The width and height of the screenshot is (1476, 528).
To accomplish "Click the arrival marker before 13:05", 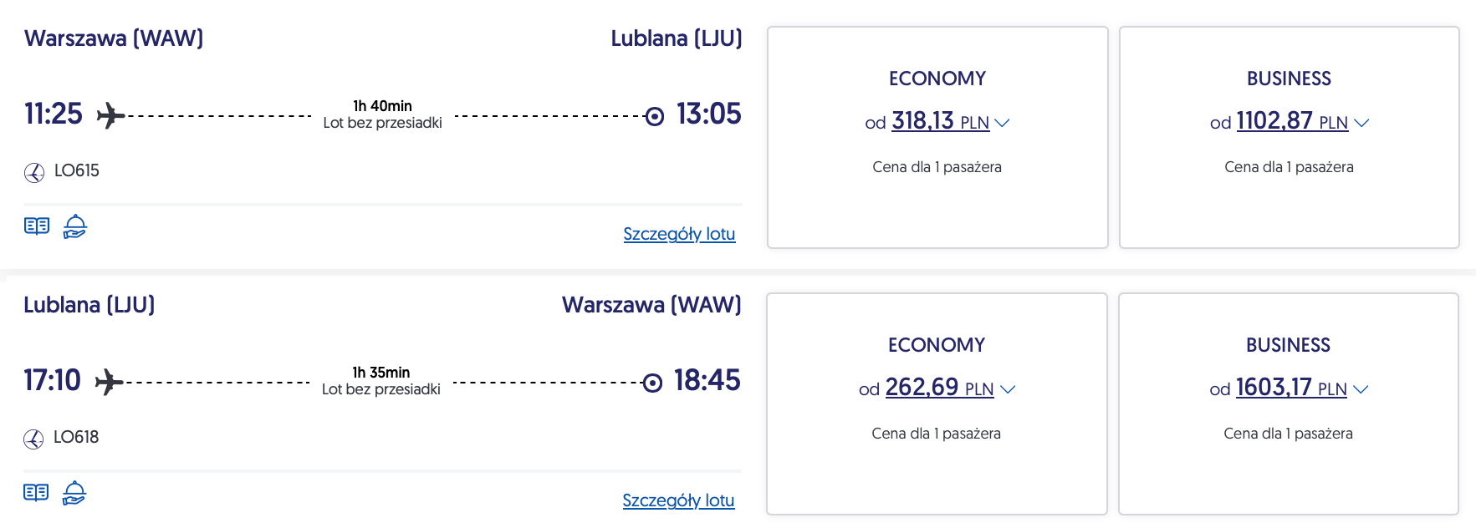I will [655, 116].
